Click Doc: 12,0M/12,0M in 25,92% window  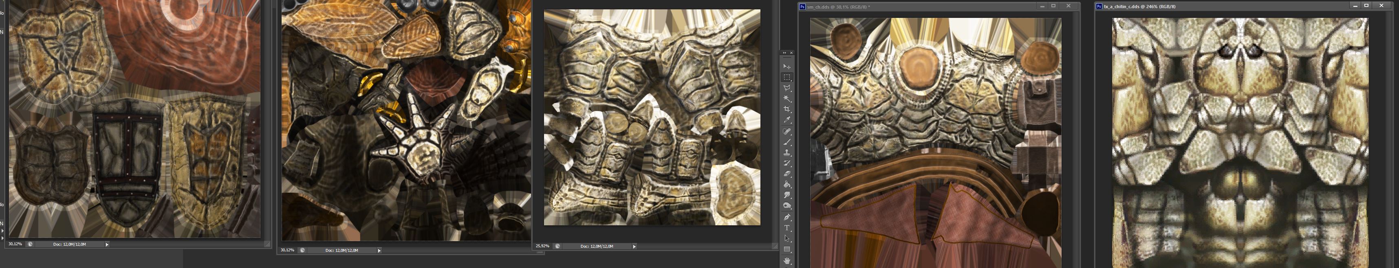(597, 246)
